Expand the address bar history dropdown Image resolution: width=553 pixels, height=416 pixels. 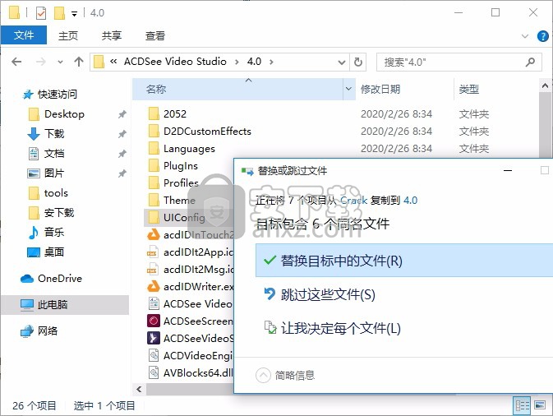tap(341, 62)
